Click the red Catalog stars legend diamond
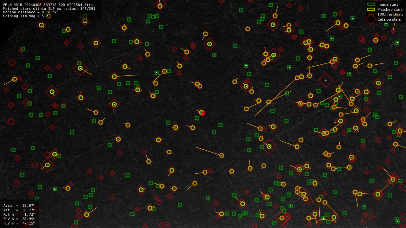The height and width of the screenshot is (228, 406). [x=371, y=19]
